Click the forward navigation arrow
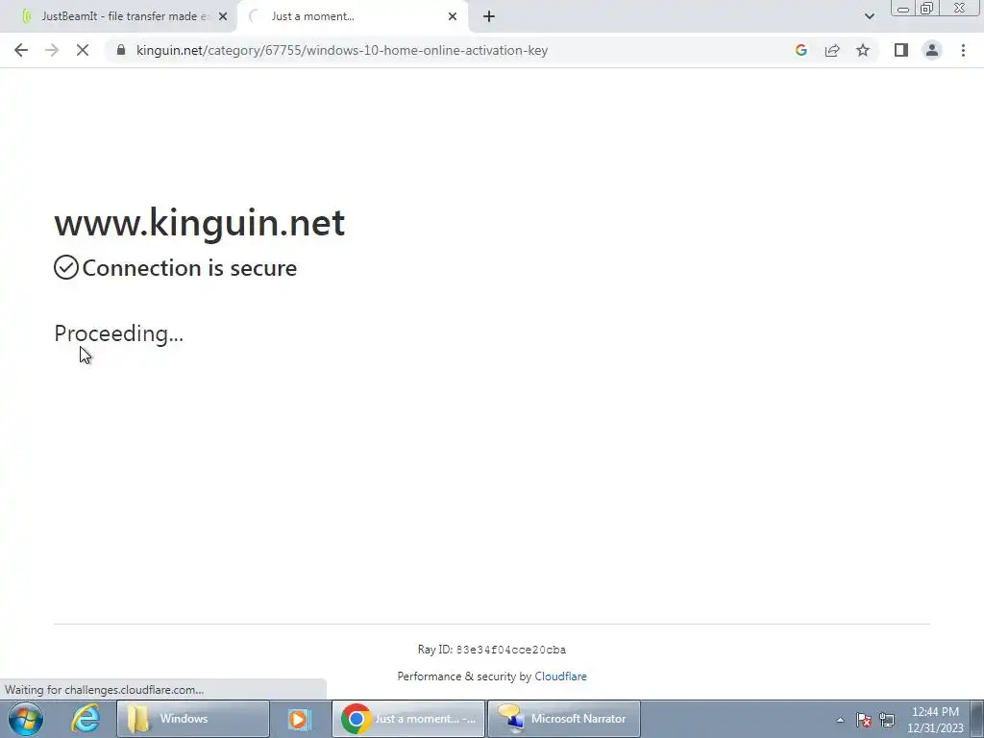 click(x=52, y=50)
